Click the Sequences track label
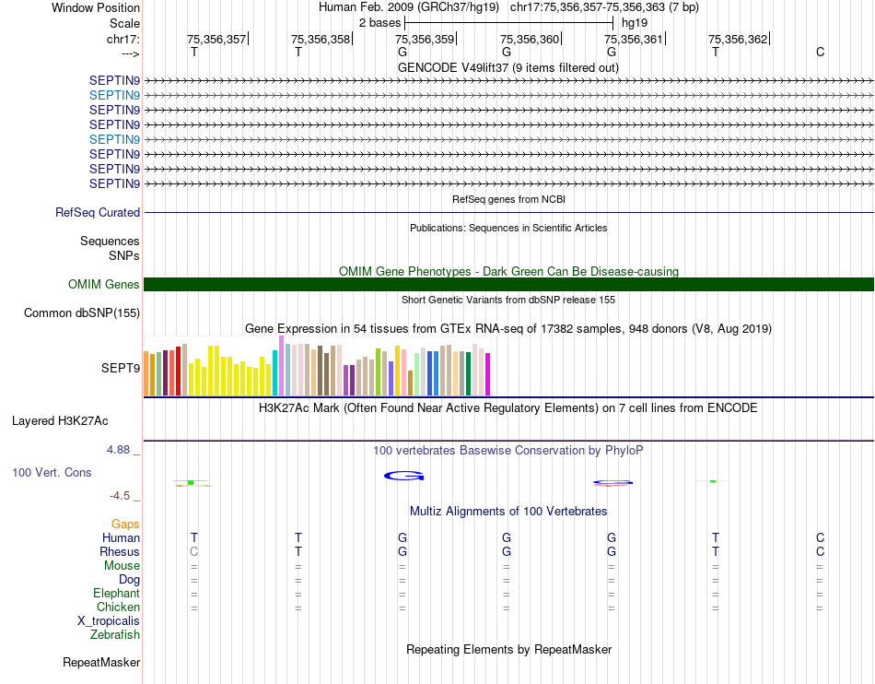The width and height of the screenshot is (875, 684). (x=110, y=241)
